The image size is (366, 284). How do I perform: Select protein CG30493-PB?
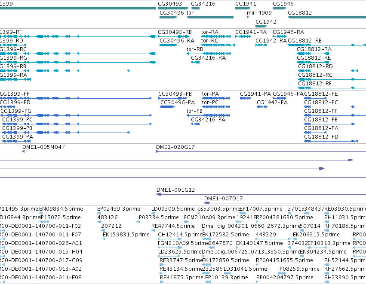[x=175, y=94]
